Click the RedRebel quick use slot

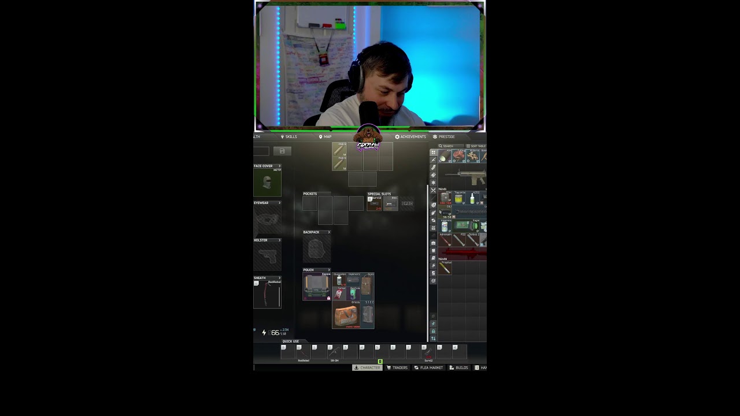(x=304, y=352)
